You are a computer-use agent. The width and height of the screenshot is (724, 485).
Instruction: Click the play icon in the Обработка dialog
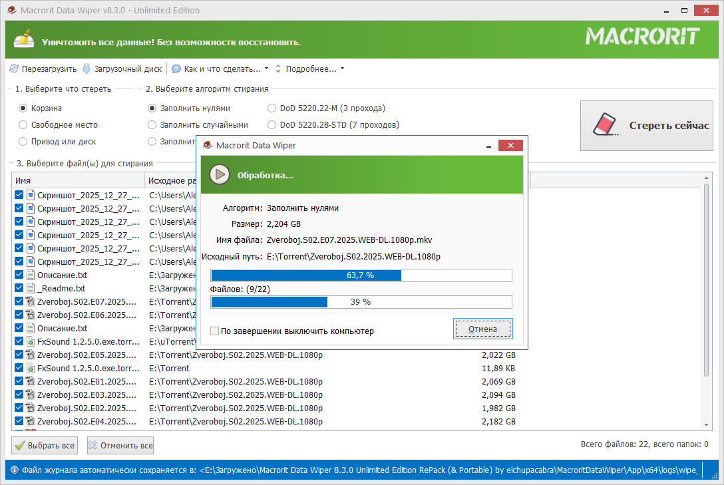220,174
